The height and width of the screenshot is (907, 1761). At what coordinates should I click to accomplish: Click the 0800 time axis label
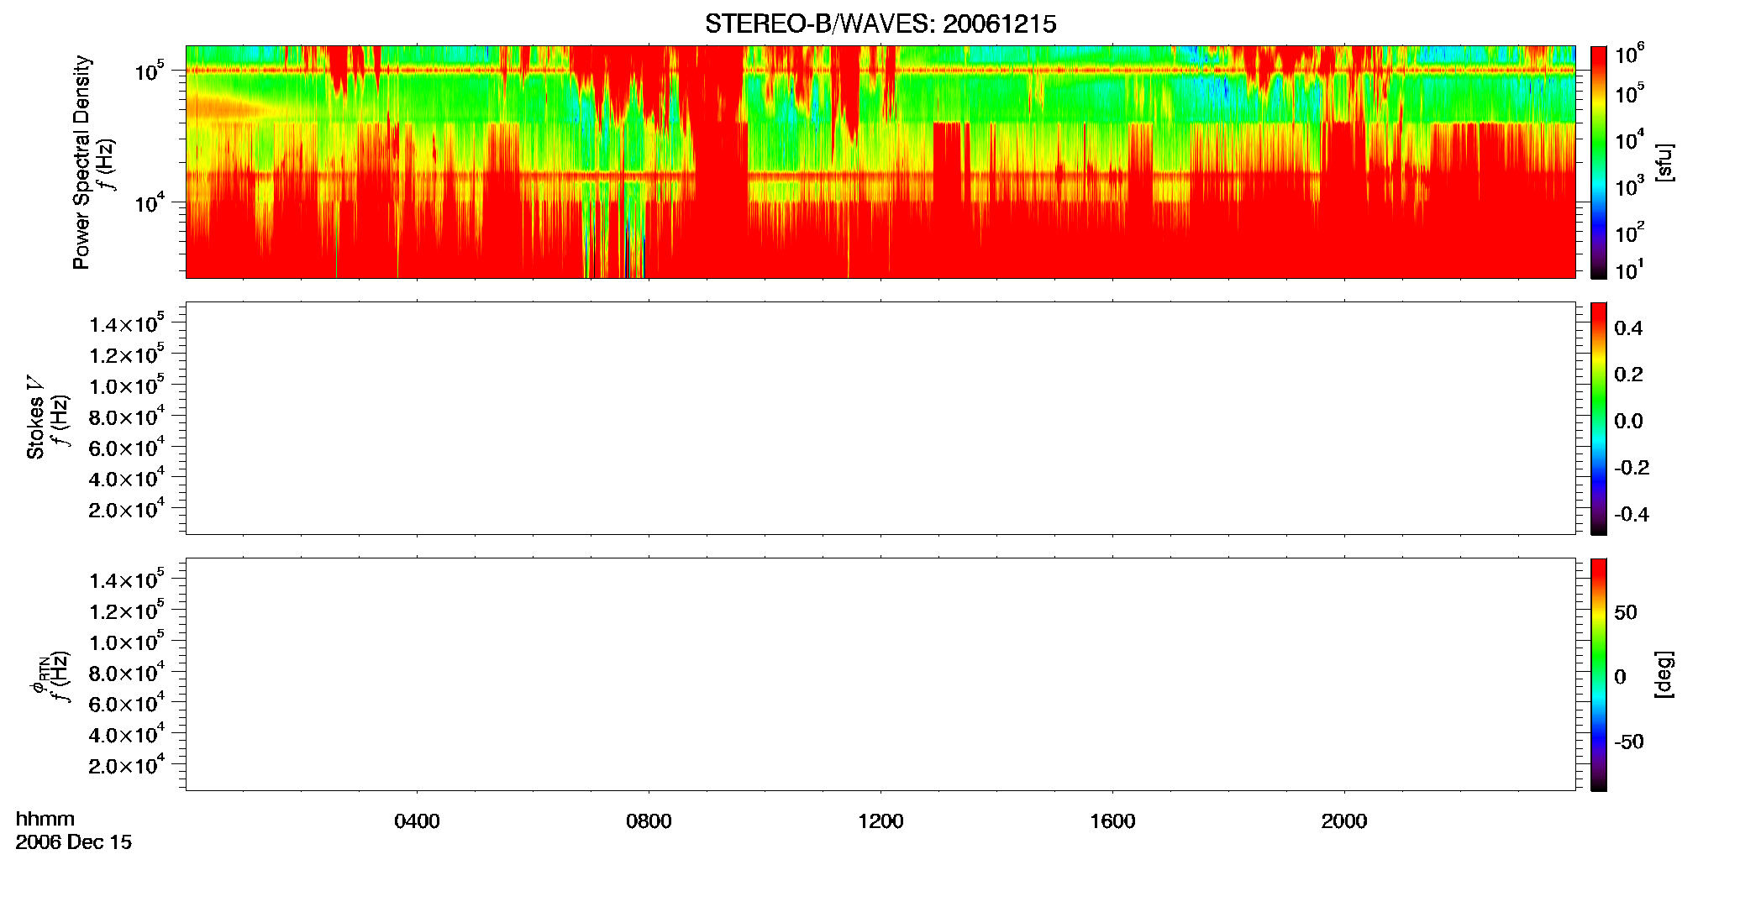pyautogui.click(x=649, y=821)
